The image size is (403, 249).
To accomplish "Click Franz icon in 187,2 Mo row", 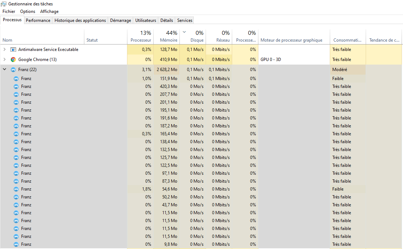I will [x=16, y=126].
